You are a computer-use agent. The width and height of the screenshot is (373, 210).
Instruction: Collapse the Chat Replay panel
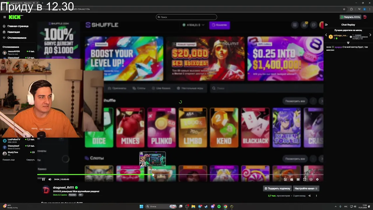click(x=326, y=25)
